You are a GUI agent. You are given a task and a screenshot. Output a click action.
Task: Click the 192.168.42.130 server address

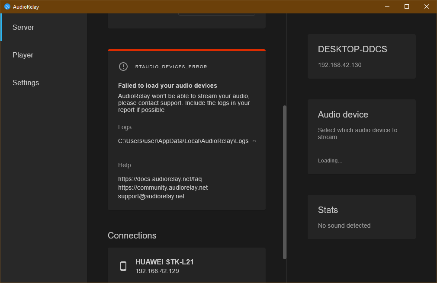point(340,65)
